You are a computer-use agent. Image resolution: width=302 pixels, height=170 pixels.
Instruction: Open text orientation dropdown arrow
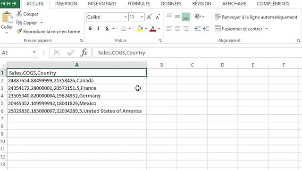(203, 17)
